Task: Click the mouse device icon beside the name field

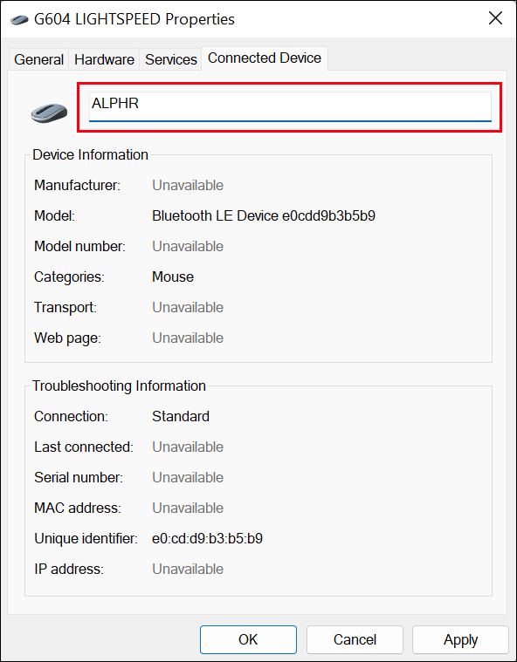Action: pos(49,113)
